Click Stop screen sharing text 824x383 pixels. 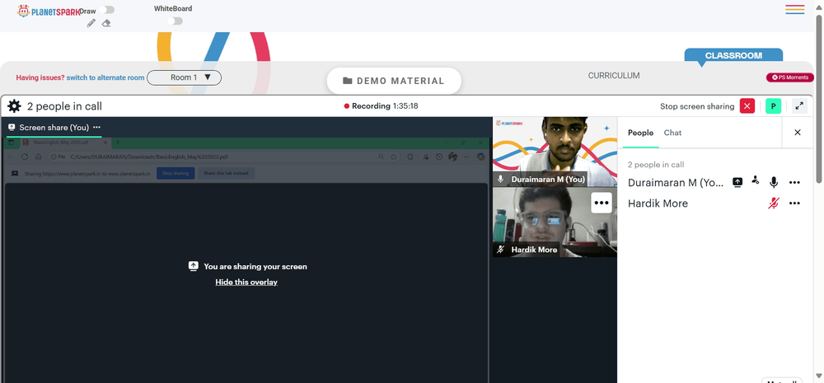click(697, 106)
